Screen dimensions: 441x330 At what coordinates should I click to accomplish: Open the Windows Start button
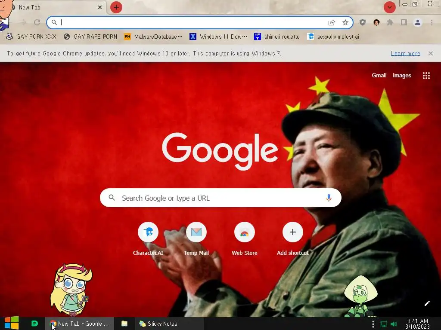tap(11, 323)
